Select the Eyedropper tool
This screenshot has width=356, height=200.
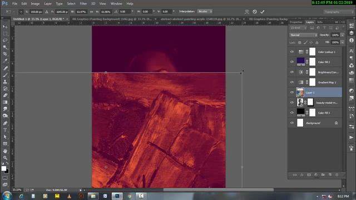pos(5,61)
